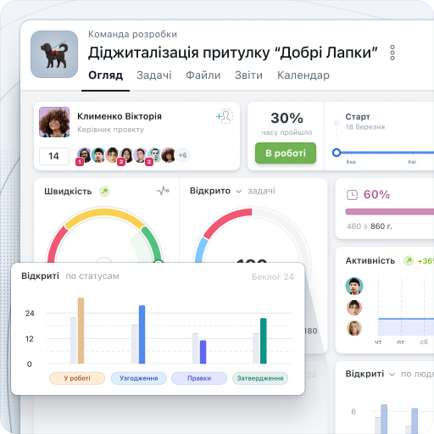Image resolution: width=434 pixels, height=434 pixels.
Task: Toggle the Затвердження status filter chip
Action: 260,378
